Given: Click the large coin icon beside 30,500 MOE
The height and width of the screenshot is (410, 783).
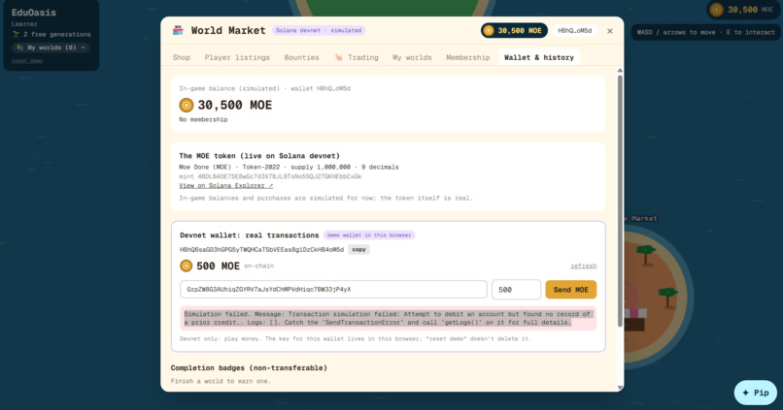Looking at the screenshot, I should pos(187,105).
